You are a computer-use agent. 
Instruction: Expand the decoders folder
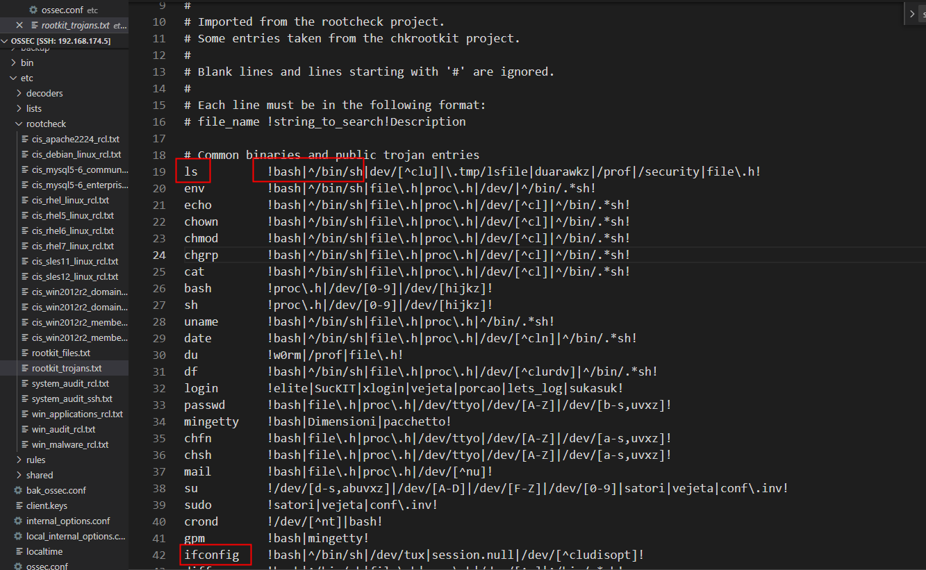19,93
